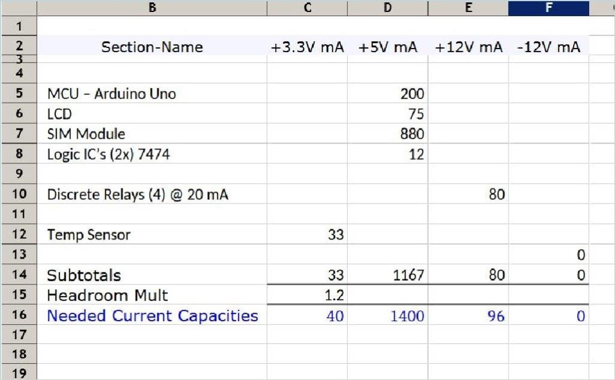Click the Needed Current Capacities label
Screen dimensions: 615x380
click(153, 316)
